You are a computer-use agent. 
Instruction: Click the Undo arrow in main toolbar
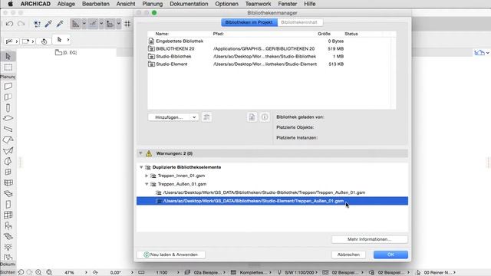(x=9, y=24)
